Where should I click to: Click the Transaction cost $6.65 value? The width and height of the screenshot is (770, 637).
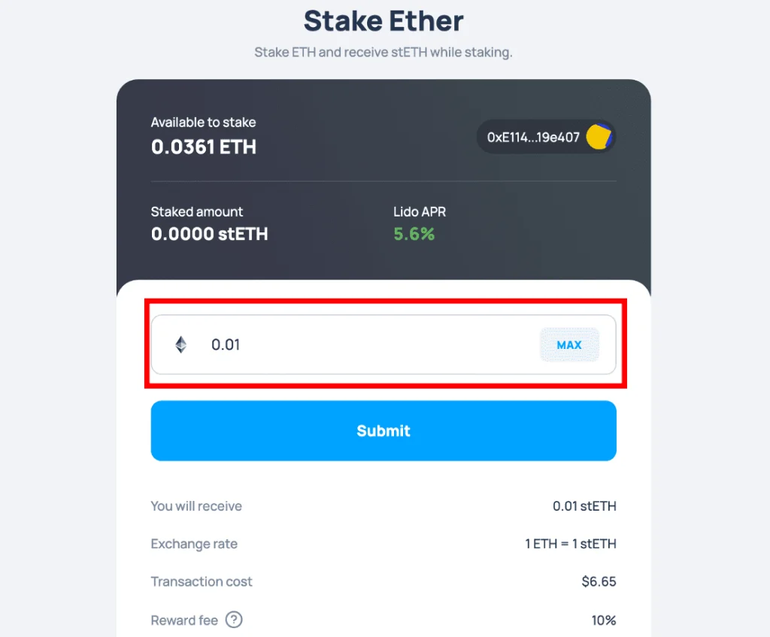click(599, 581)
